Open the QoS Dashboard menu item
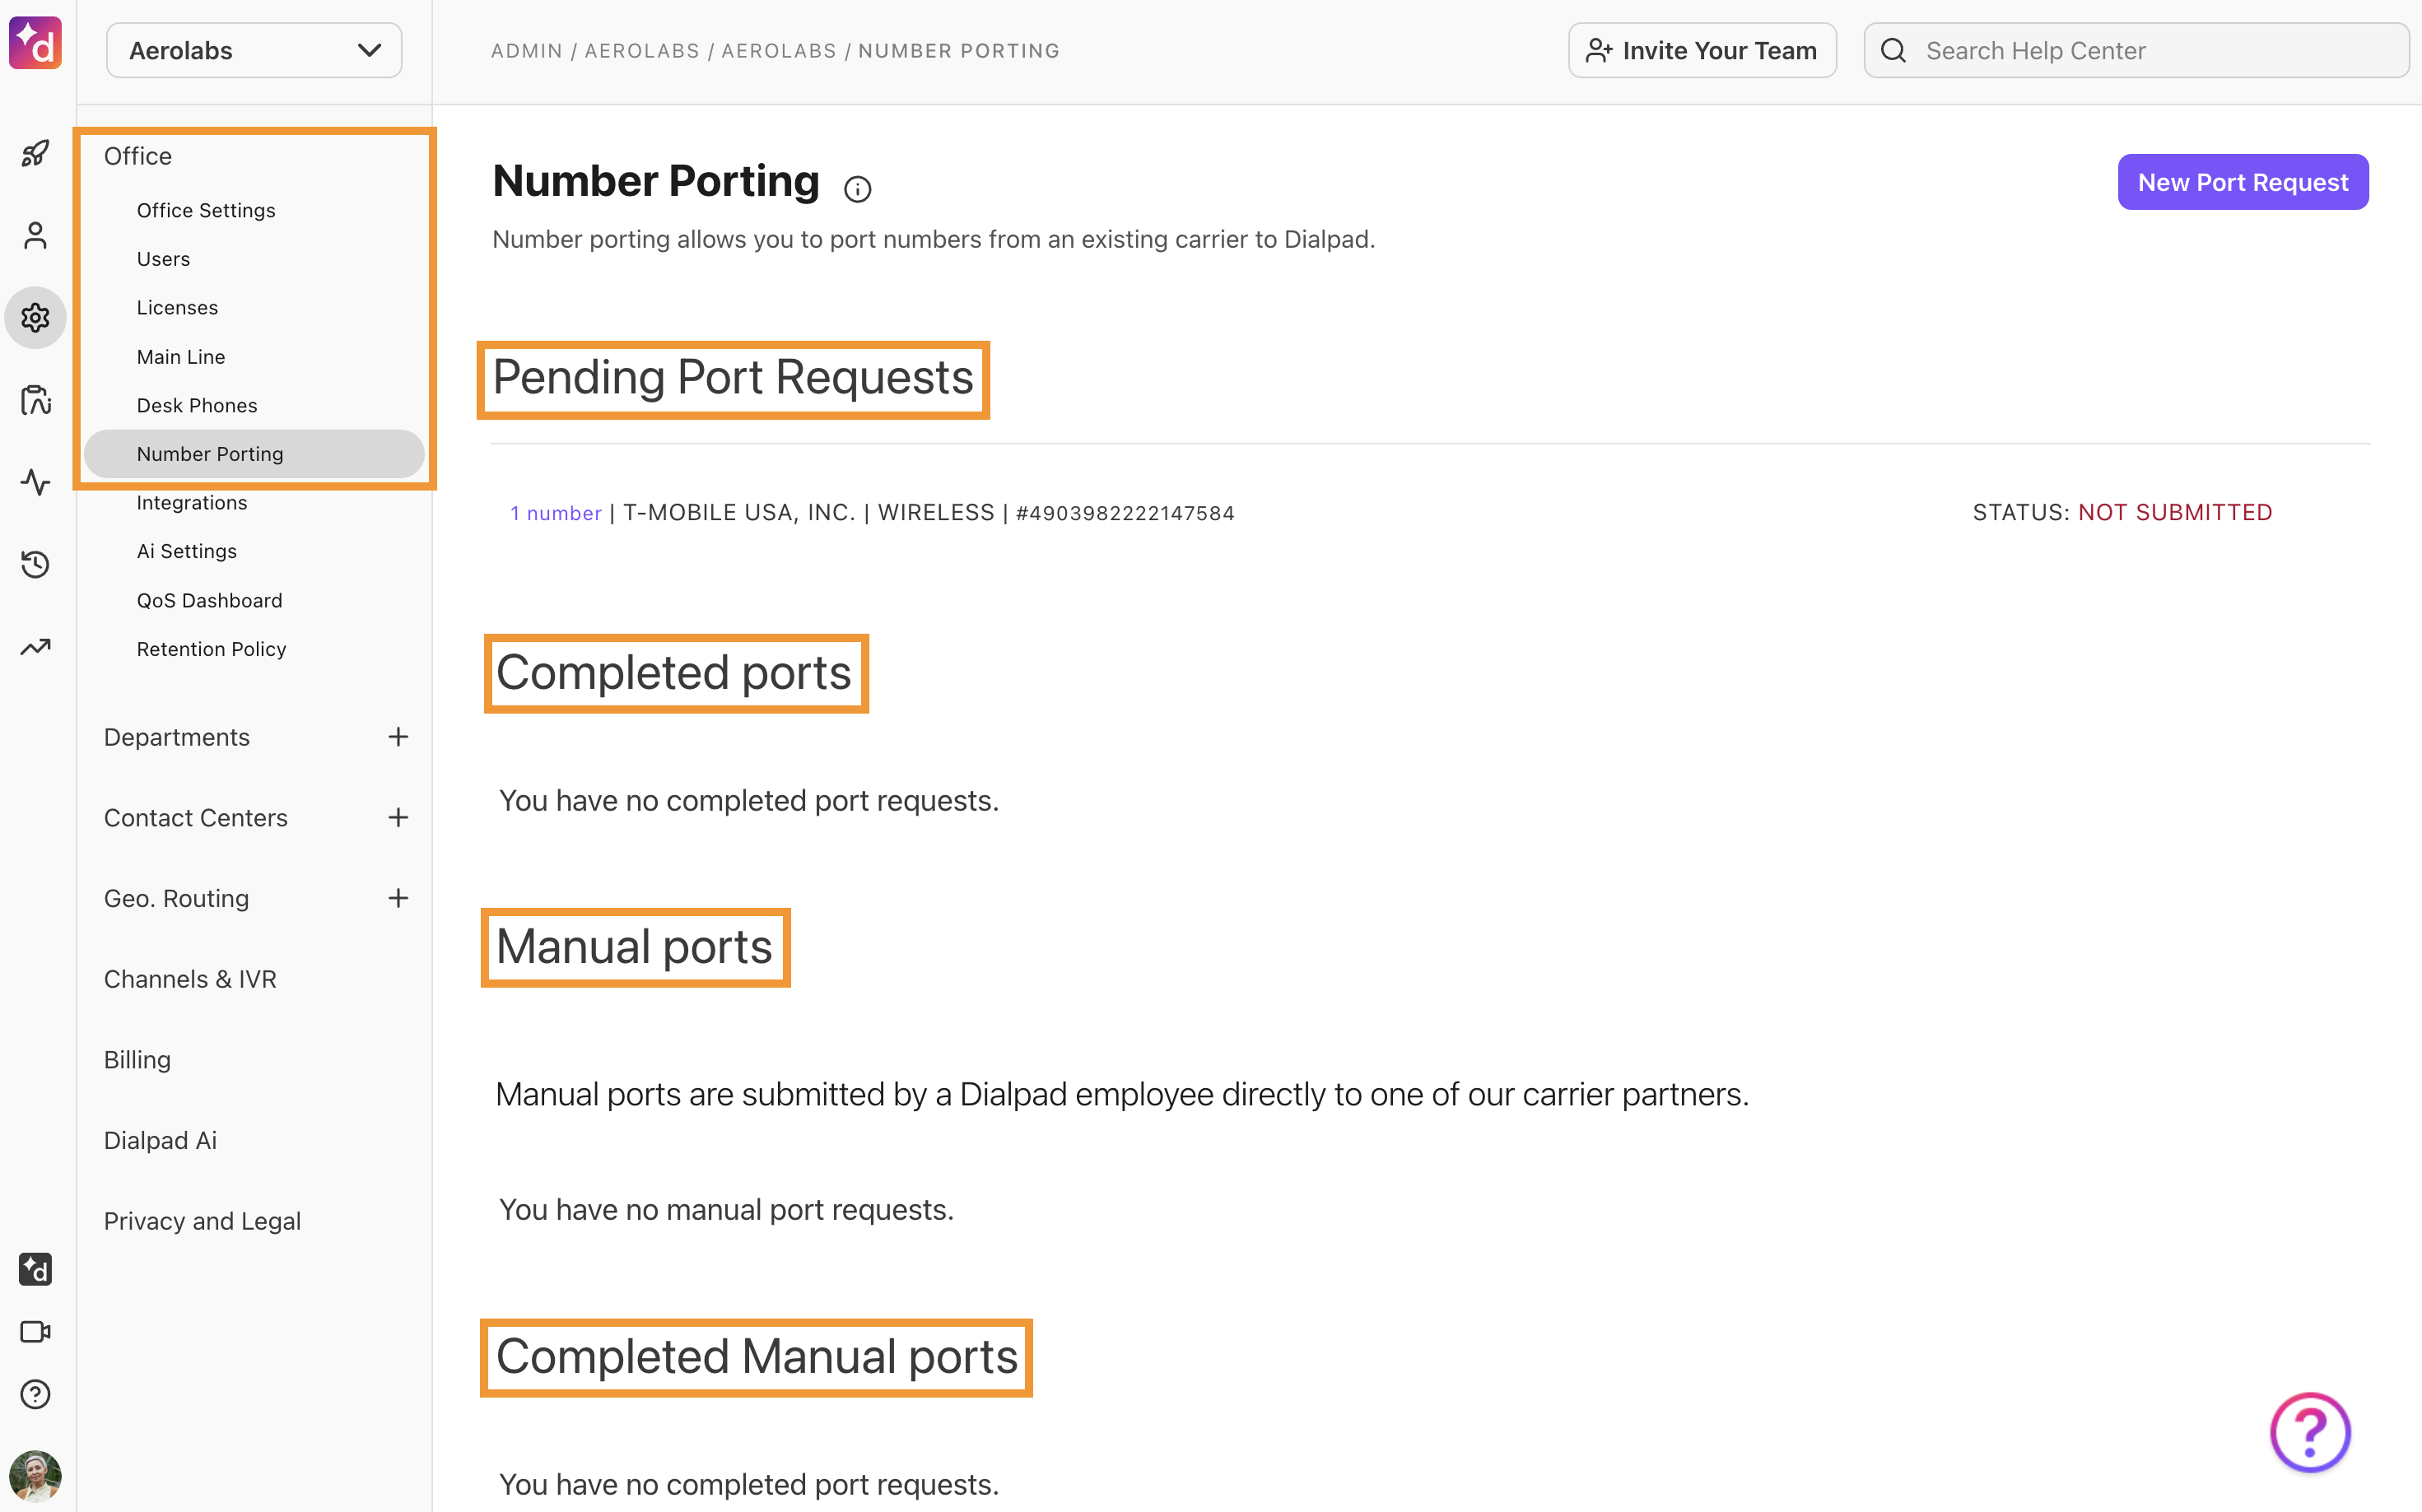 pyautogui.click(x=210, y=600)
